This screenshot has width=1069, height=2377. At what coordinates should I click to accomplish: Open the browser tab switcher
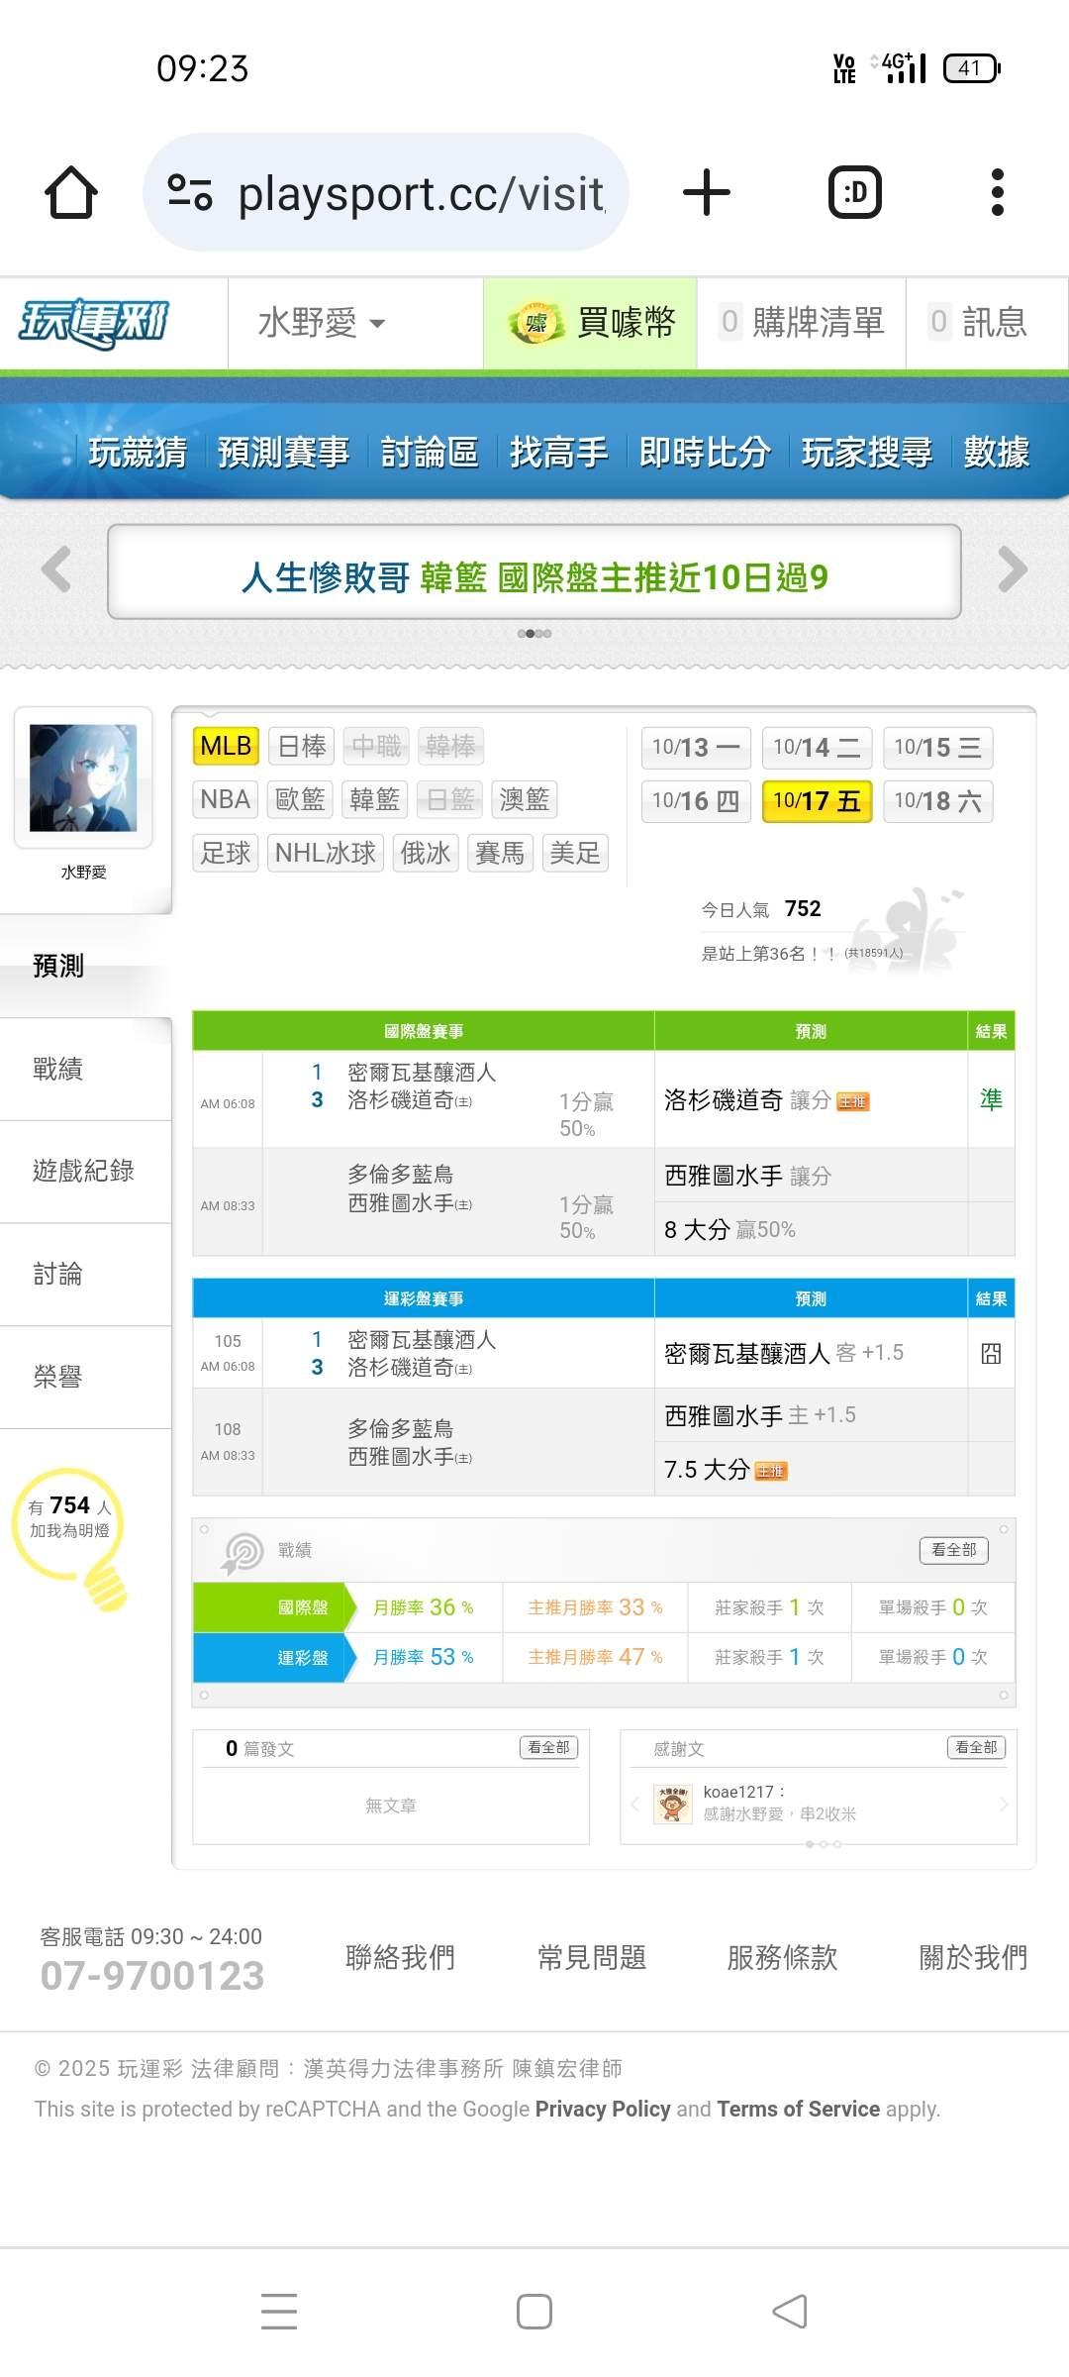[854, 192]
